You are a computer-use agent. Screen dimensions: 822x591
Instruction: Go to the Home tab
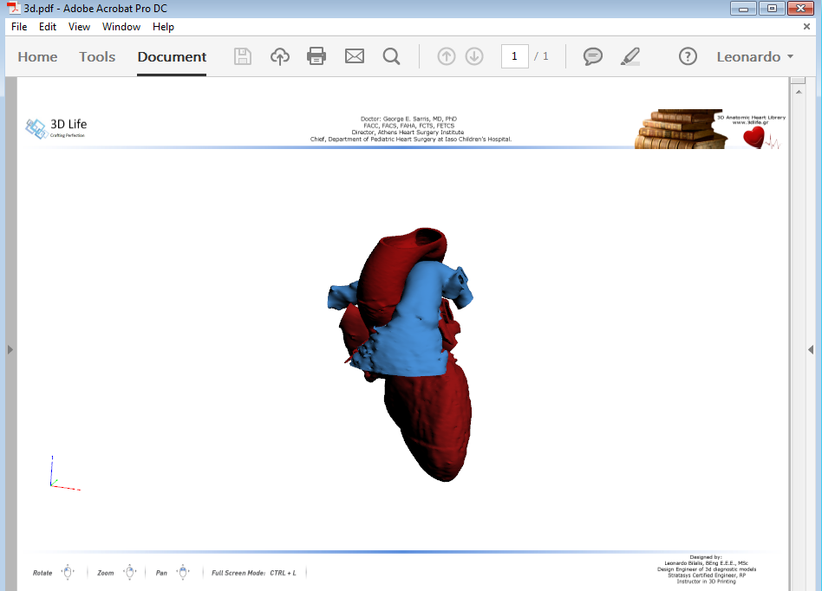pyautogui.click(x=37, y=56)
